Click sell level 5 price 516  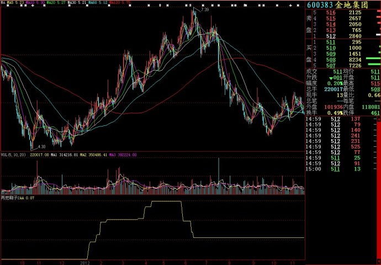click(330, 12)
